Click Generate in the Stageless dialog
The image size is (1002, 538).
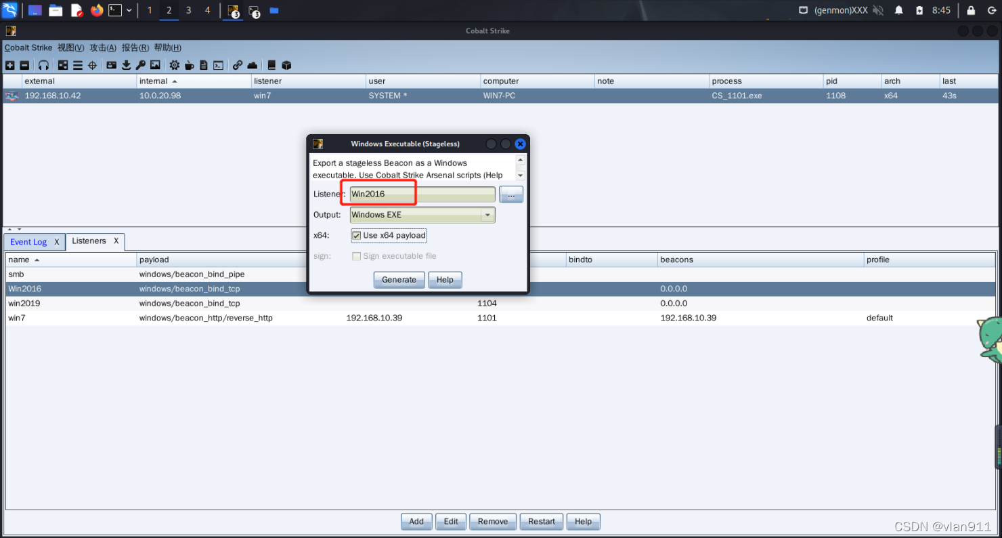click(x=399, y=280)
